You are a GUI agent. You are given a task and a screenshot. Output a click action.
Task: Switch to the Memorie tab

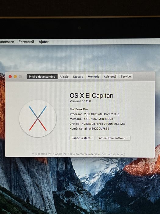pos(94,76)
